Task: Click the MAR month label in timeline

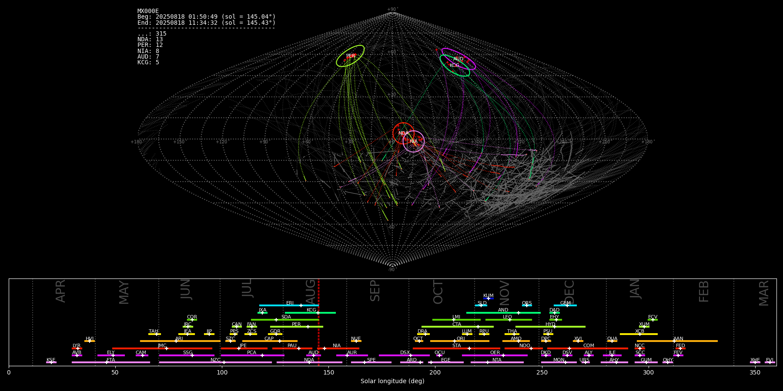Action: tap(764, 293)
